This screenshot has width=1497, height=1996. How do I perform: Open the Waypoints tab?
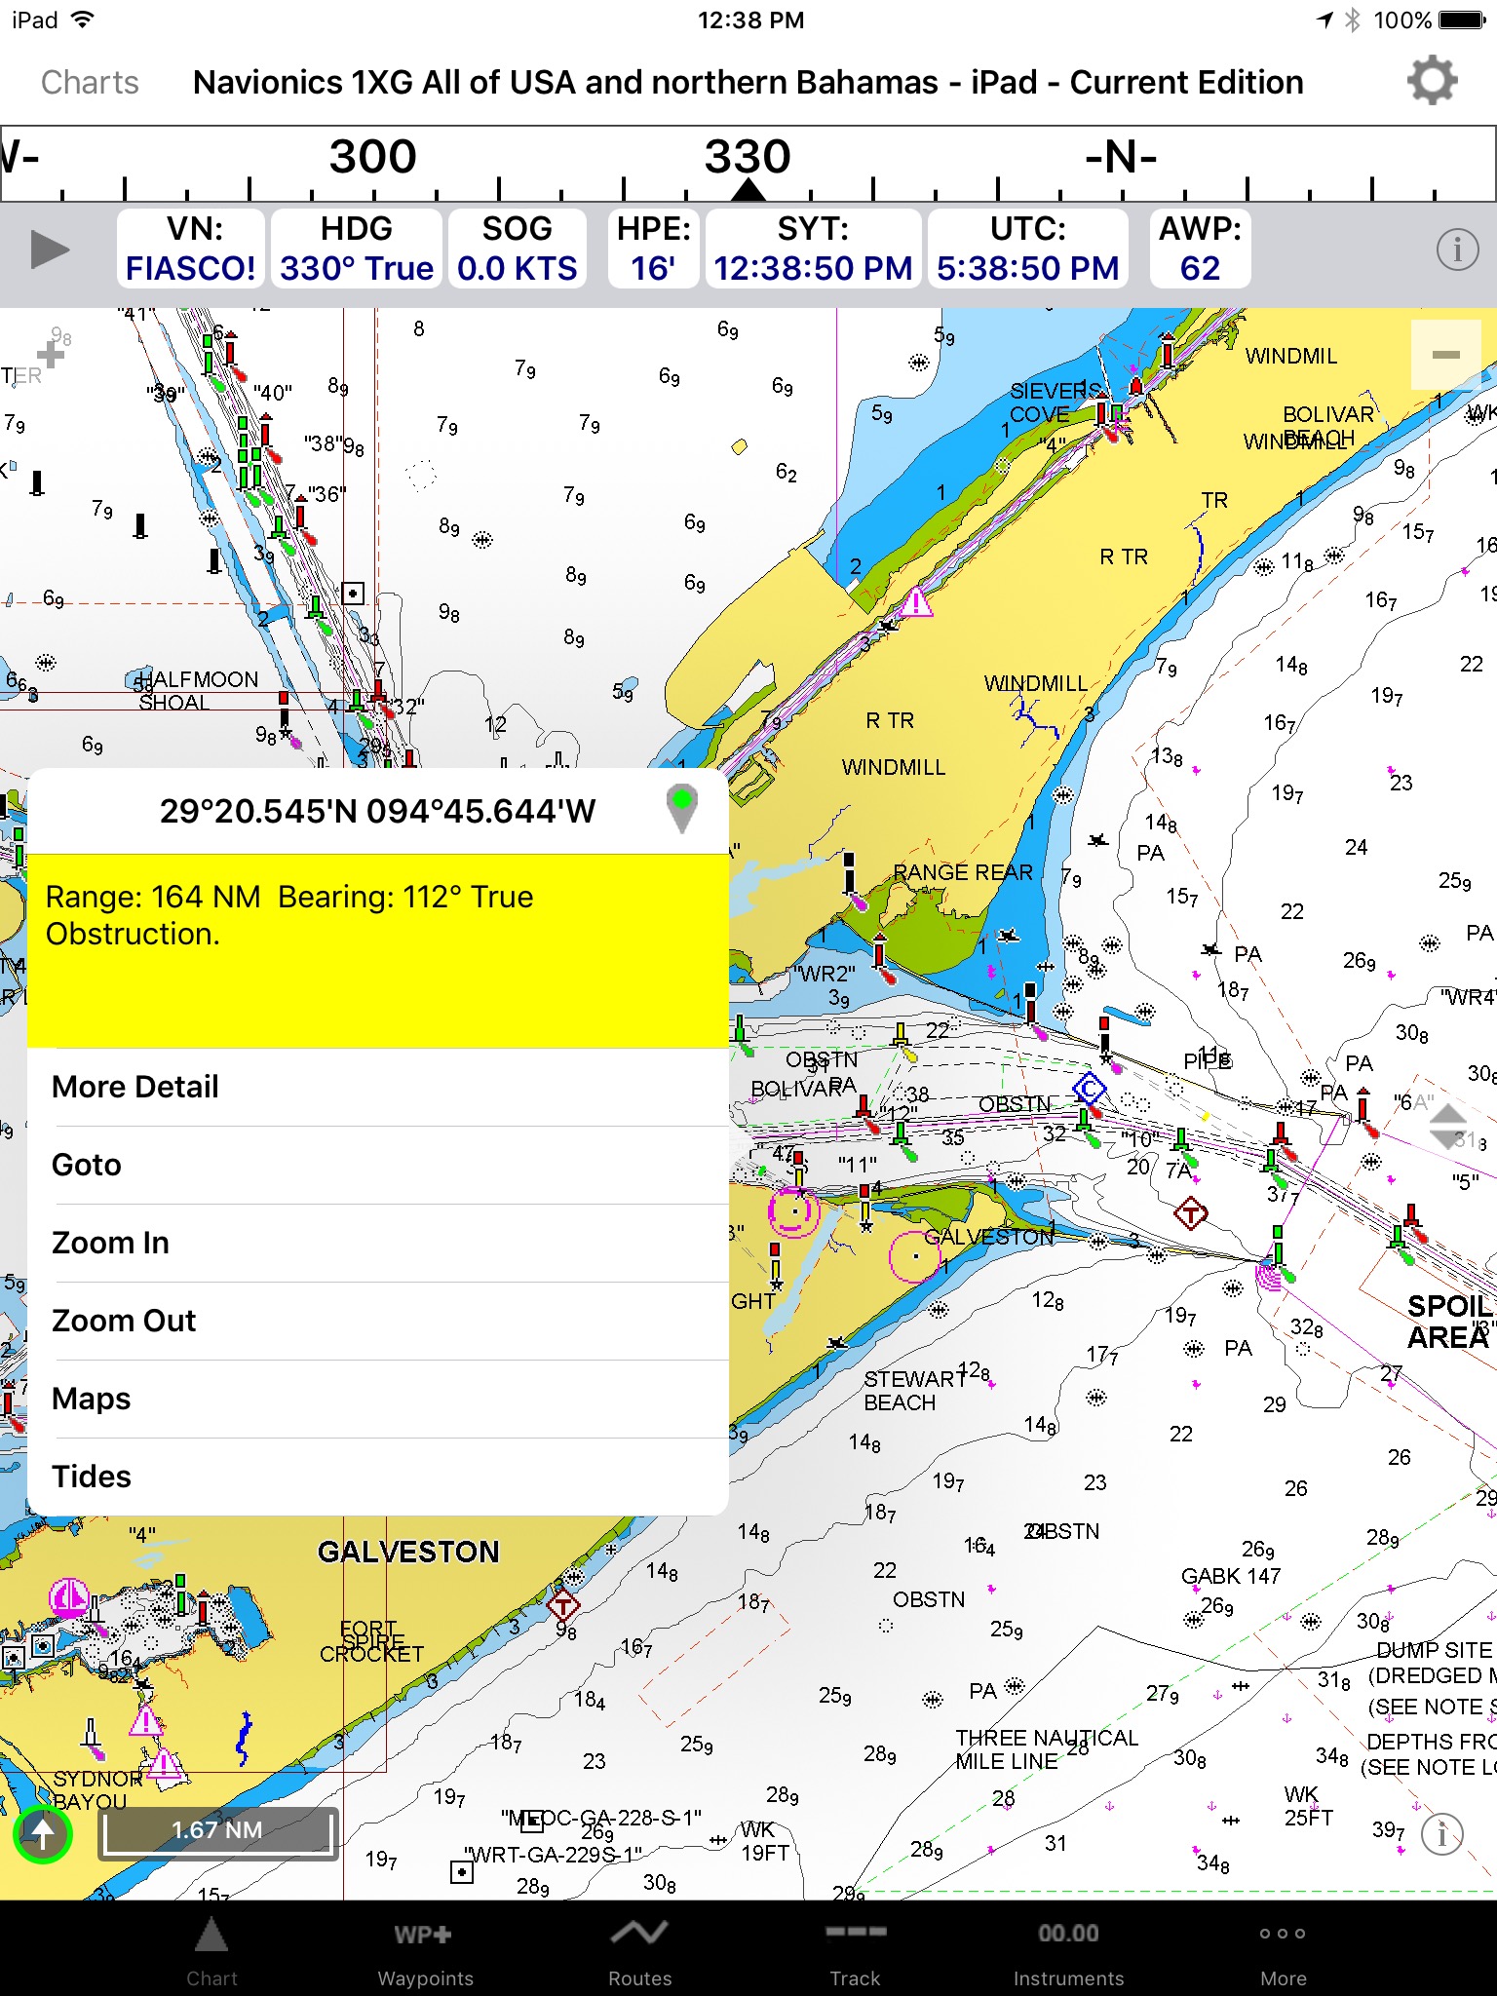pyautogui.click(x=425, y=1951)
